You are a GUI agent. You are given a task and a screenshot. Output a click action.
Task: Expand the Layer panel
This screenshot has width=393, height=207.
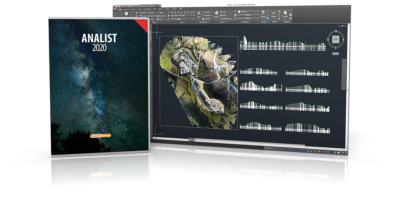(183, 22)
